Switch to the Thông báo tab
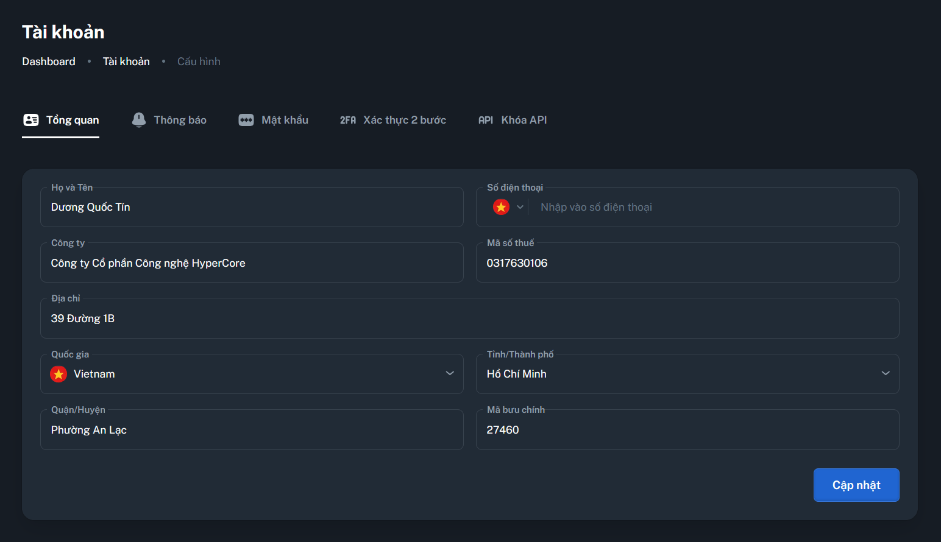 point(169,120)
